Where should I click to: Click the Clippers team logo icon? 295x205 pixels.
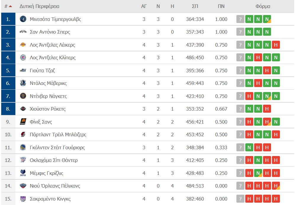[x=23, y=58]
